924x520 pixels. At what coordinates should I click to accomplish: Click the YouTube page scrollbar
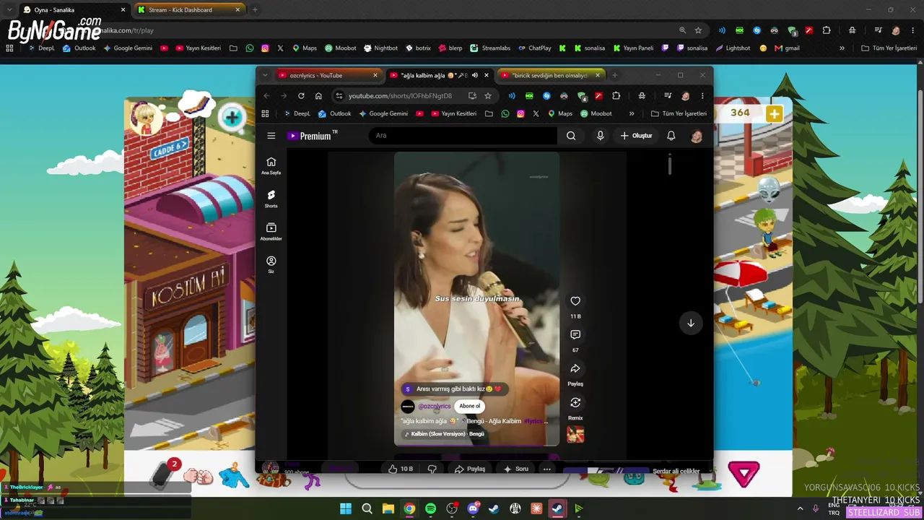pos(670,165)
